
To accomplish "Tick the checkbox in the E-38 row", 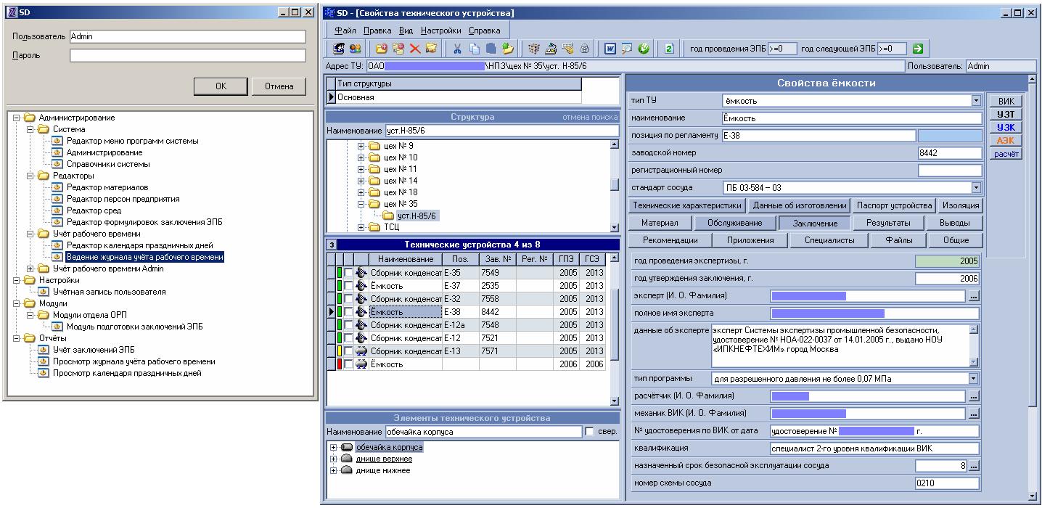I will 348,311.
